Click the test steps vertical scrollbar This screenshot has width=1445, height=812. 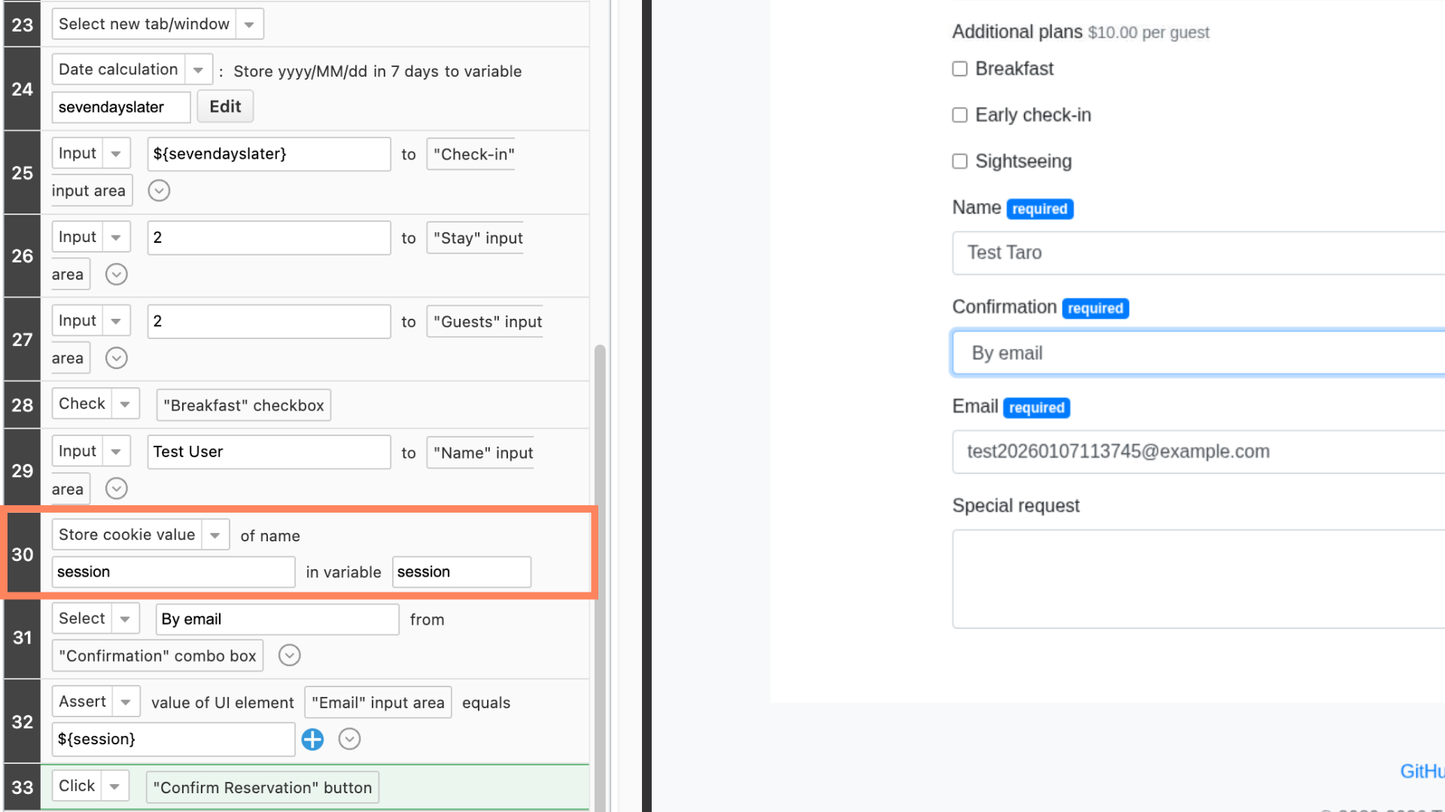click(600, 571)
